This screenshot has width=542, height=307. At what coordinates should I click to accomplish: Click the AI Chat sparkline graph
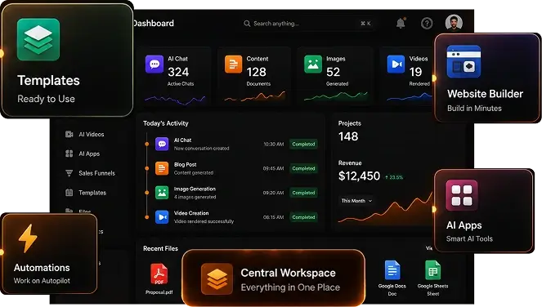(x=175, y=100)
